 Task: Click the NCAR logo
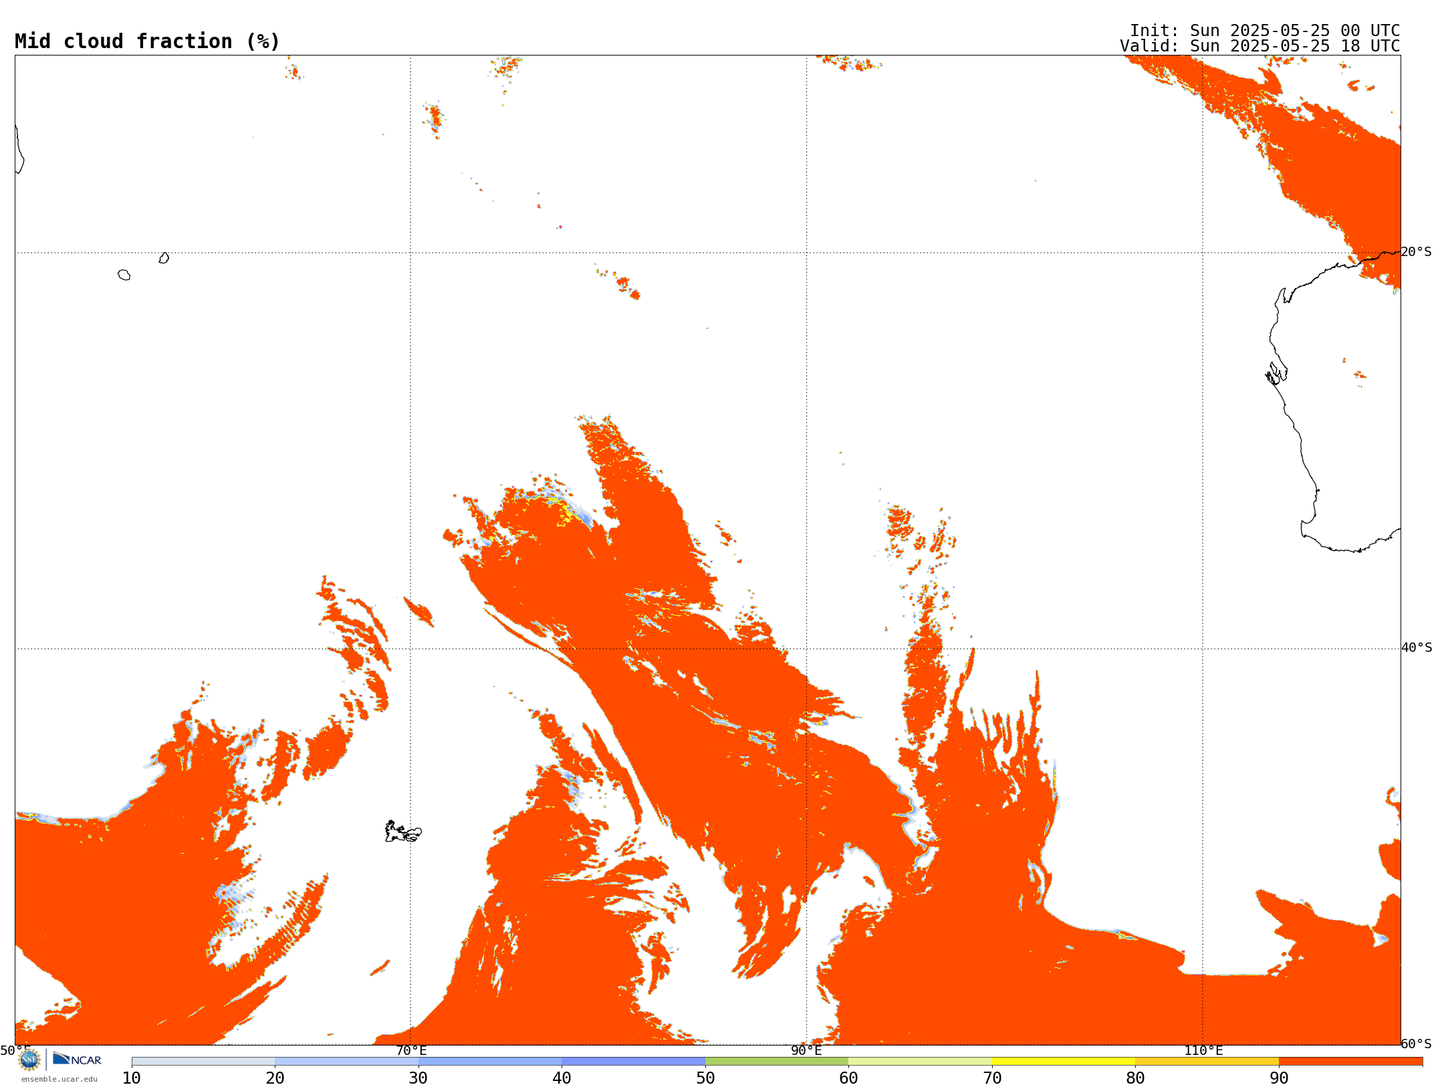[x=77, y=1059]
